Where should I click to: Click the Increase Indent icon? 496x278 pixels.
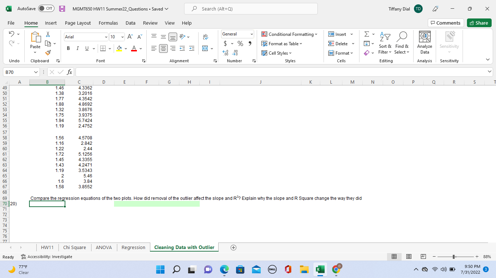click(192, 49)
